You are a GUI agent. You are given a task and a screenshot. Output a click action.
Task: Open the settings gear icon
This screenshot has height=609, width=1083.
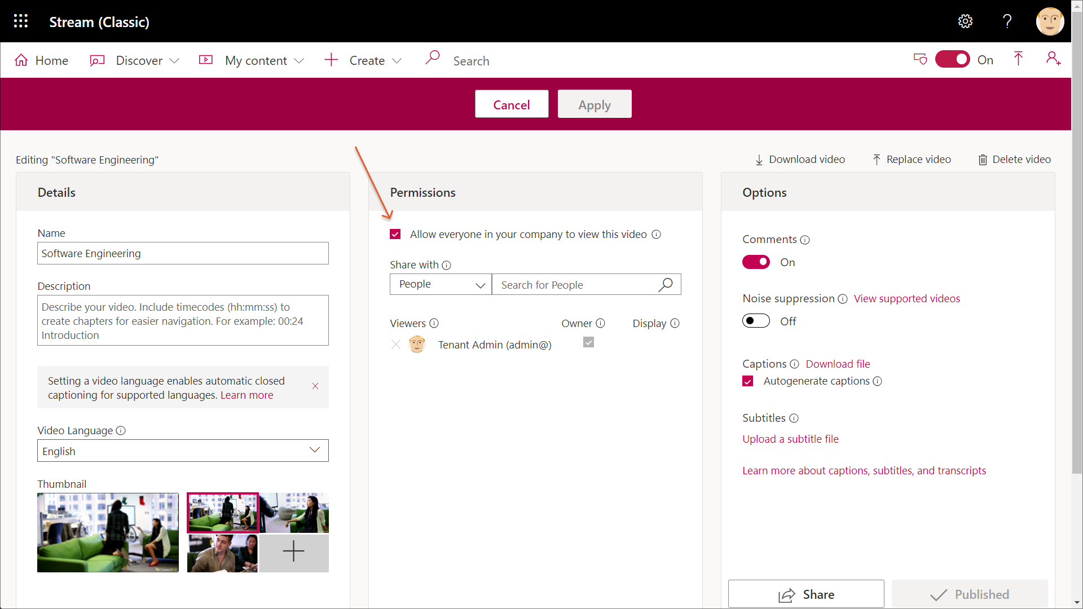pos(965,21)
